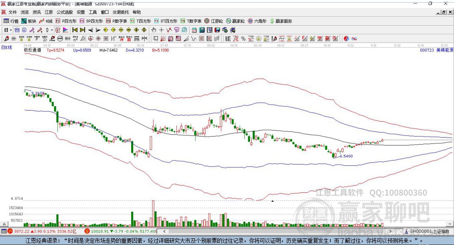Click the 6.5400 low price marker

pos(346,156)
